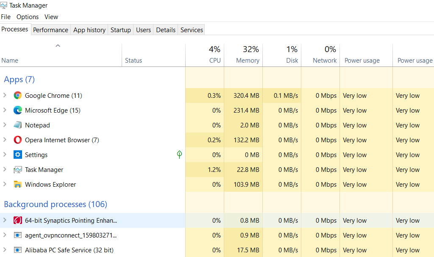
Task: Switch to the App history tab
Action: [89, 30]
